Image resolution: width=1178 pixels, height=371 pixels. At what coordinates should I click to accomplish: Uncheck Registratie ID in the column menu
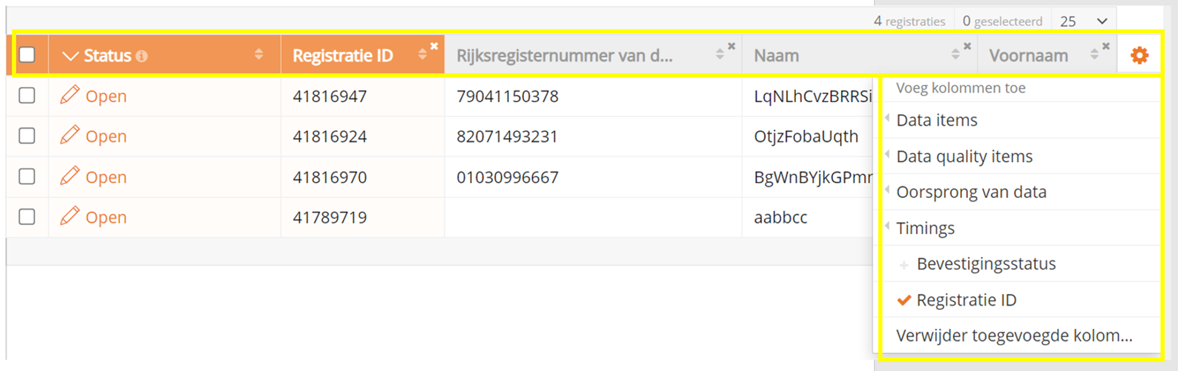click(966, 300)
